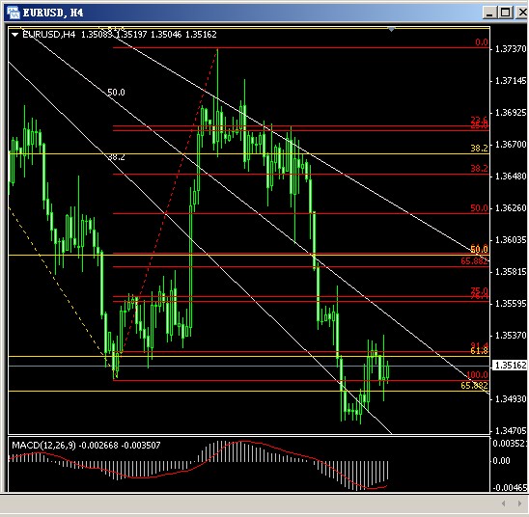Image resolution: width=529 pixels, height=517 pixels.
Task: Select the red Fibonacci 0.0 level label
Action: [x=482, y=42]
